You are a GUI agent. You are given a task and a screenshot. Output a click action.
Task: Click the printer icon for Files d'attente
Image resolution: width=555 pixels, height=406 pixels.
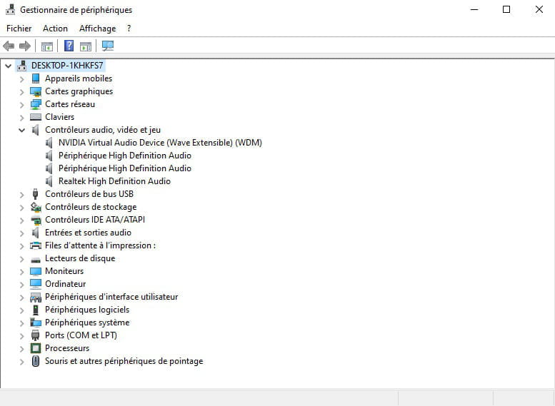point(36,245)
